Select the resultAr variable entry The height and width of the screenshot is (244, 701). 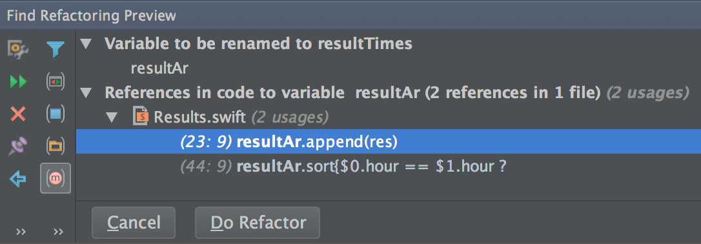pos(159,68)
